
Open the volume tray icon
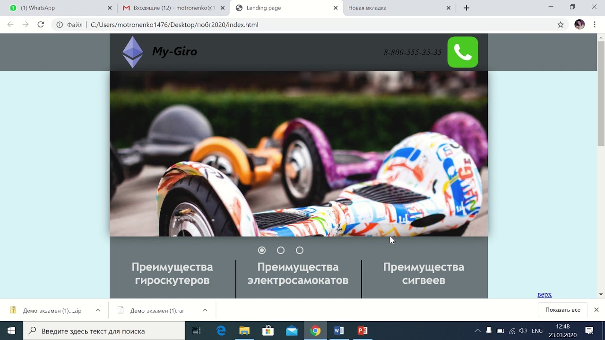click(523, 331)
